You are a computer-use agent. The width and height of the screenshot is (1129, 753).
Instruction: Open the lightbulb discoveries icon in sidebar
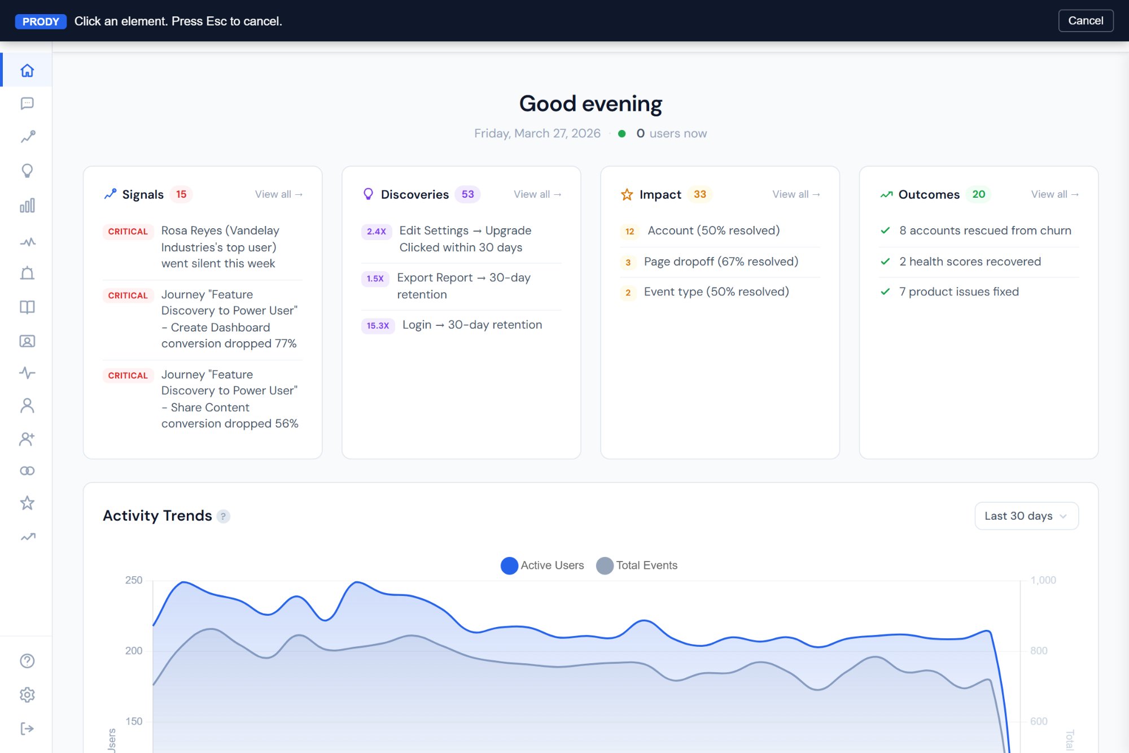pos(27,171)
